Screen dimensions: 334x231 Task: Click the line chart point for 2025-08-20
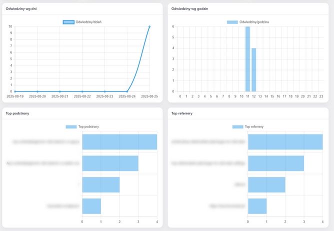37,91
